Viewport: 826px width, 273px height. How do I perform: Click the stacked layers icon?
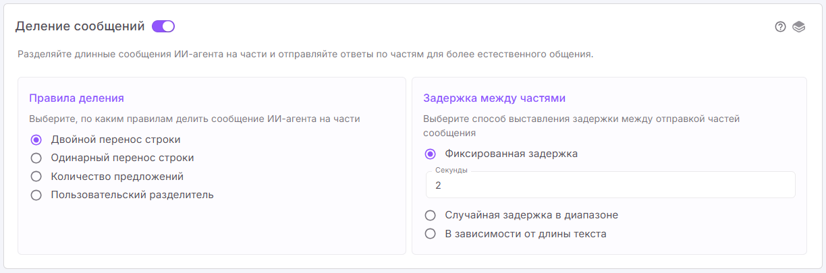coord(799,27)
